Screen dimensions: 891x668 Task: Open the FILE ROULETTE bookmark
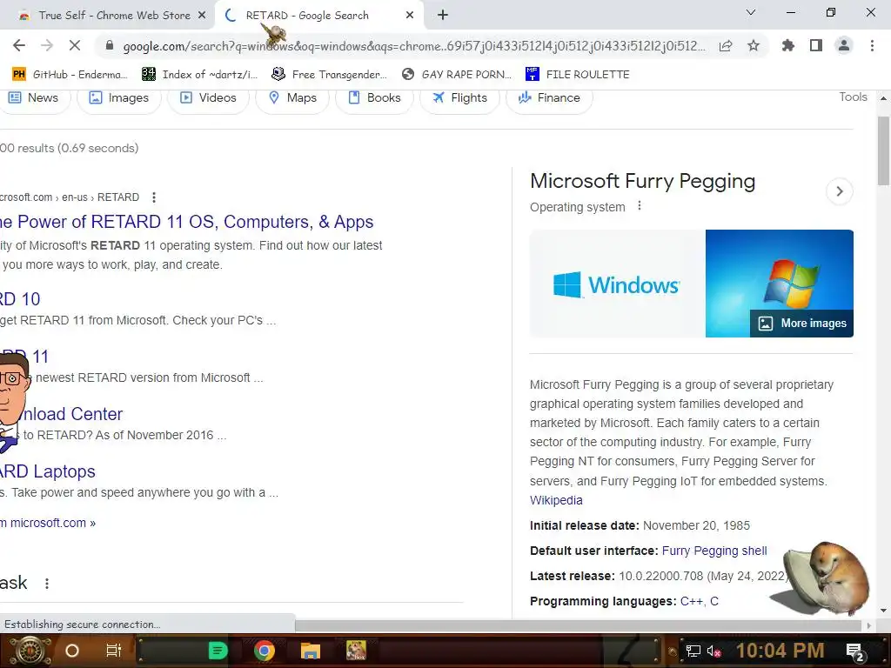point(578,75)
